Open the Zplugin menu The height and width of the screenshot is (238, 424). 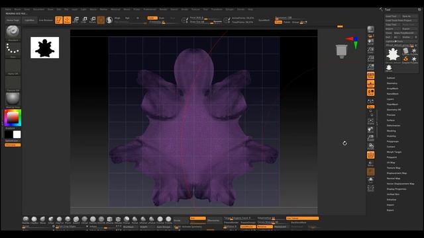[229, 9]
